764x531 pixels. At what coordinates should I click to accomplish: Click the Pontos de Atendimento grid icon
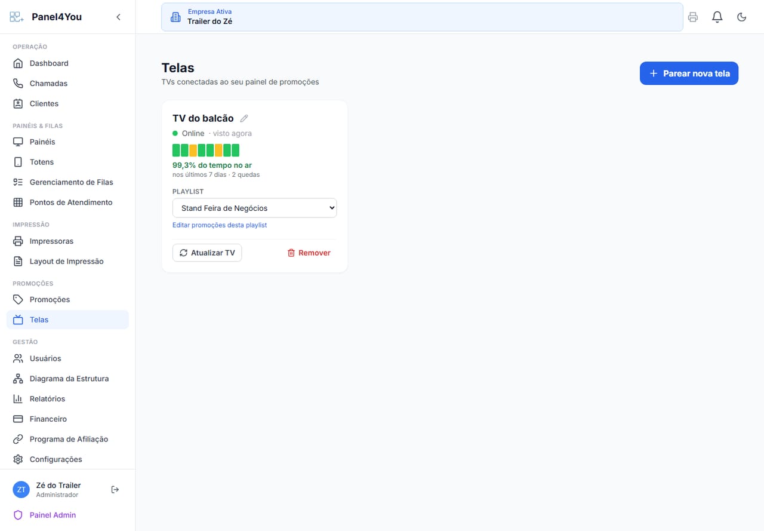(18, 202)
